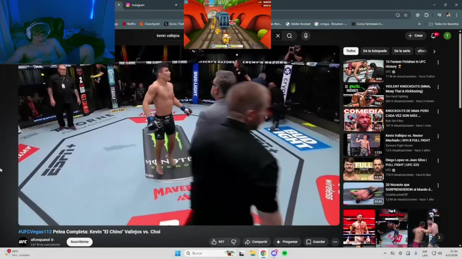Image resolution: width=462 pixels, height=259 pixels.
Task: Select the De la serie chip
Action: (x=402, y=51)
